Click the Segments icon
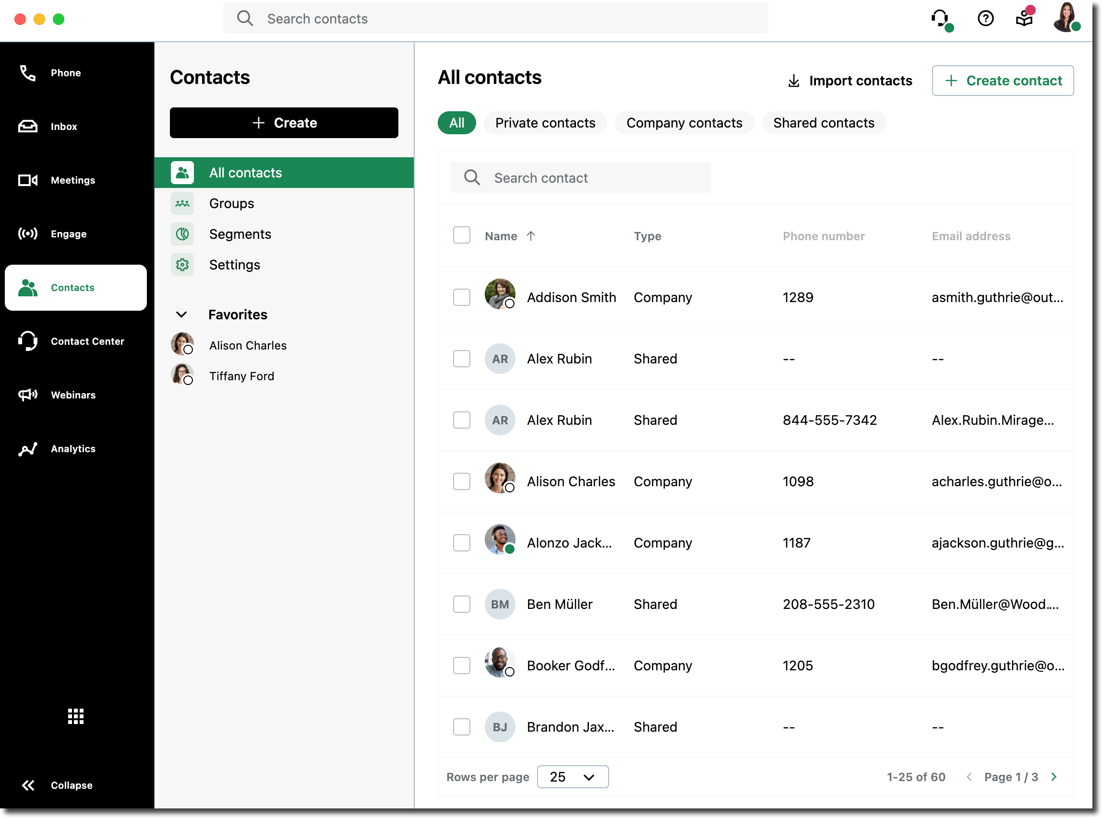The width and height of the screenshot is (1102, 818). point(182,234)
